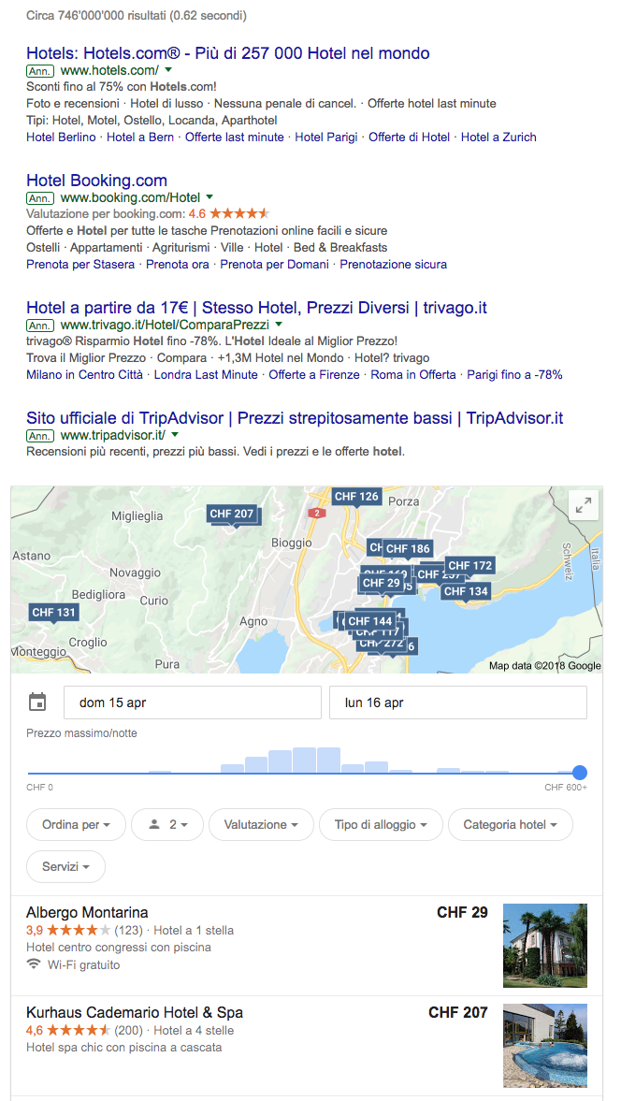The width and height of the screenshot is (621, 1101).
Task: Click the Prenotazione sicura sitelink
Action: (x=394, y=265)
